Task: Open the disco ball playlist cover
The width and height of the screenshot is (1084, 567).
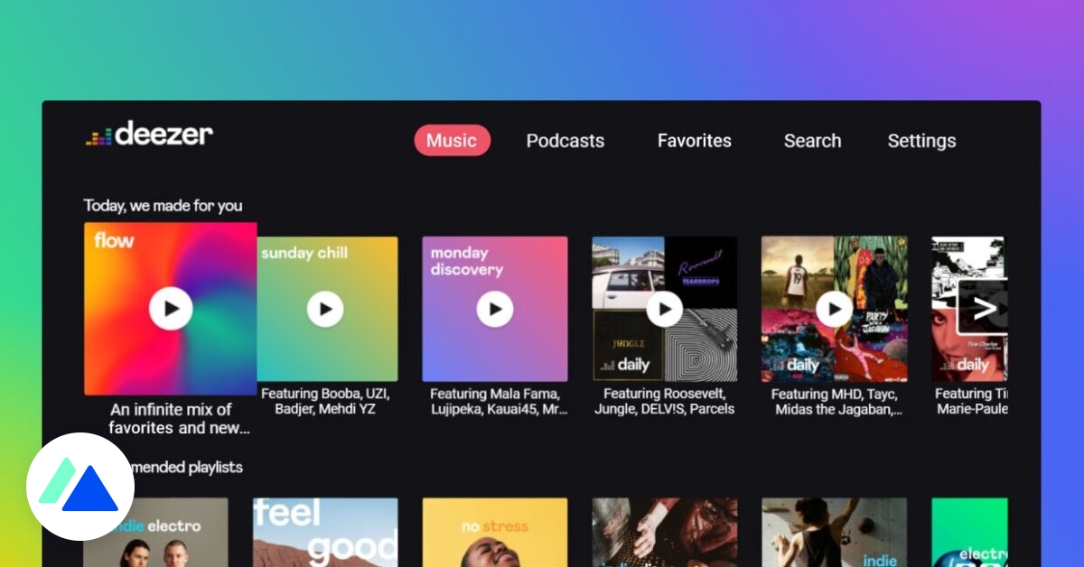Action: [x=664, y=533]
